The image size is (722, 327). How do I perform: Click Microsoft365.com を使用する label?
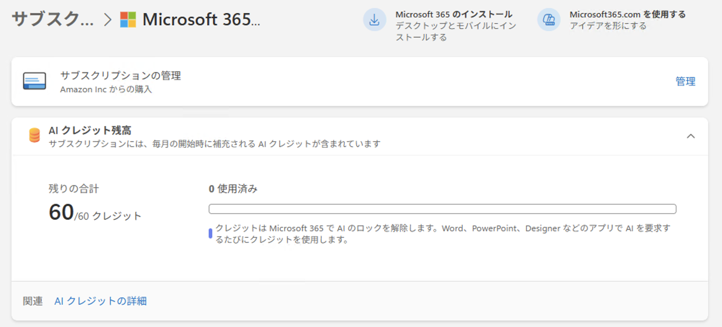pos(627,14)
